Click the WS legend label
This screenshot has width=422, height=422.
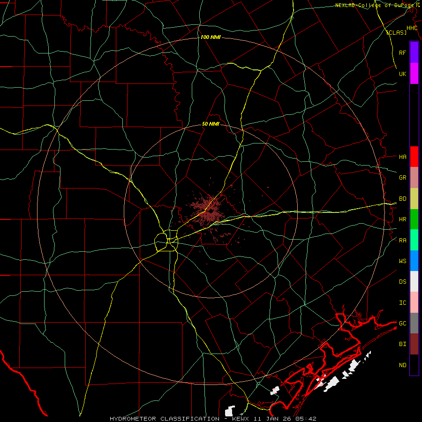coord(402,261)
